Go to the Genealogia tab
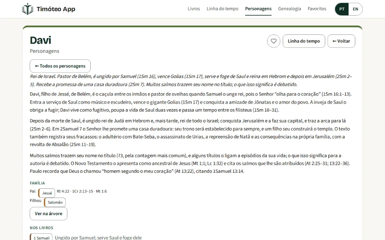The width and height of the screenshot is (385, 240). click(290, 9)
